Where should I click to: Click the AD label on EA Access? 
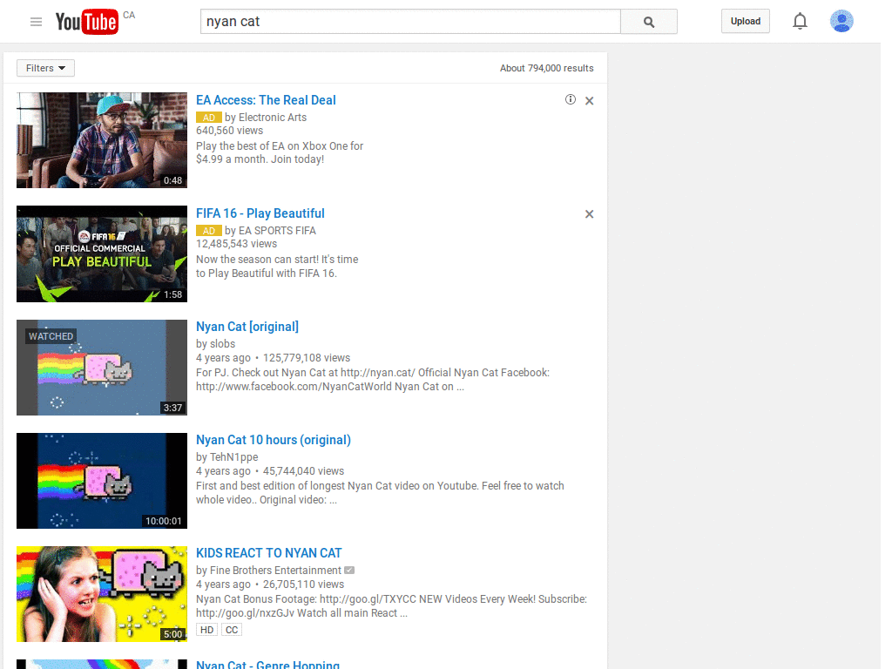point(209,118)
